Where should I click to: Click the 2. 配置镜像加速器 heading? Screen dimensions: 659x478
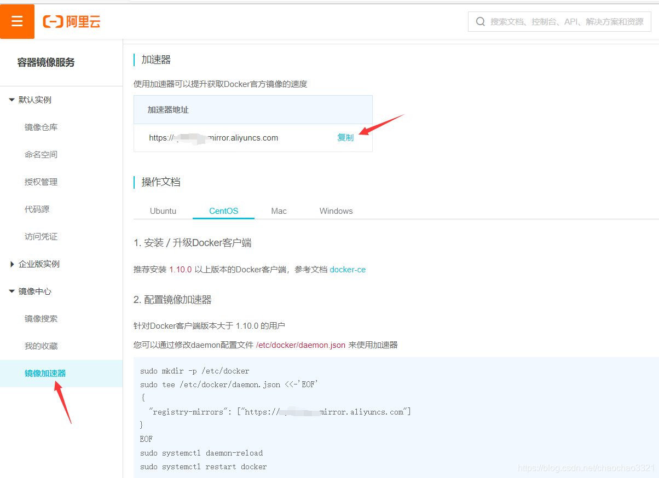click(172, 300)
